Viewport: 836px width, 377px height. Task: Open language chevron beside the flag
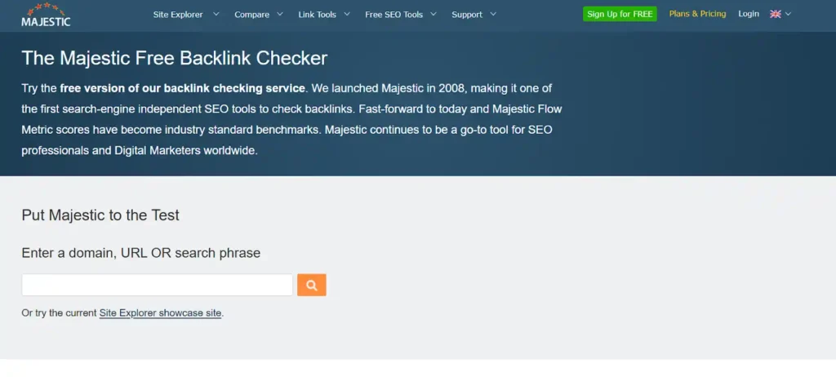click(788, 15)
